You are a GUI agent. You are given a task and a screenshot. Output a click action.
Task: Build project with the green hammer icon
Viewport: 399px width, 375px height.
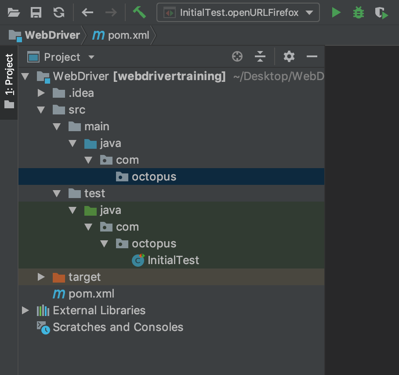click(x=139, y=12)
